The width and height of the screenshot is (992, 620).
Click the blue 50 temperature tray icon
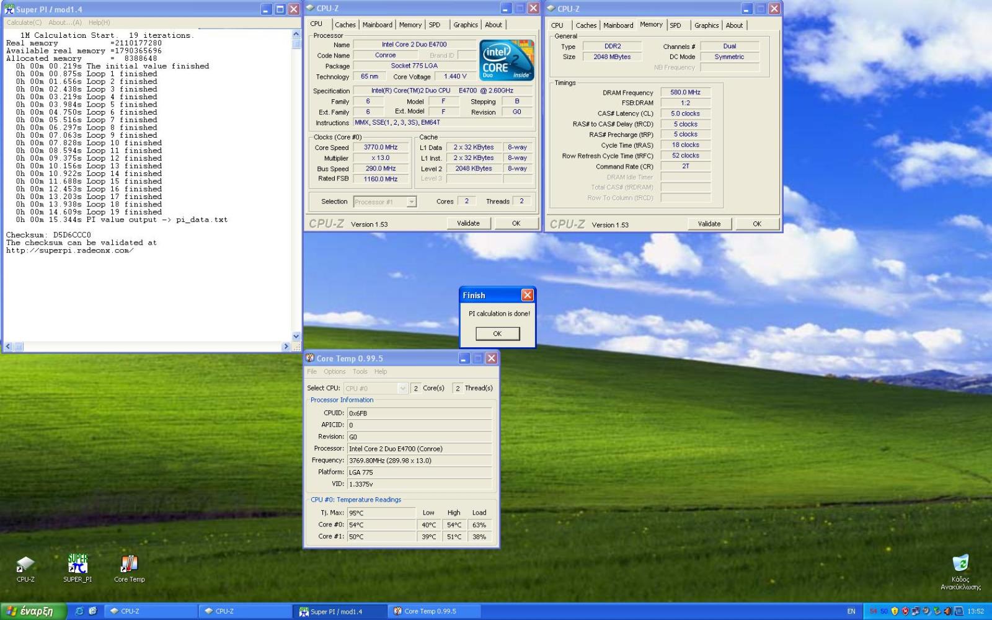tap(884, 611)
